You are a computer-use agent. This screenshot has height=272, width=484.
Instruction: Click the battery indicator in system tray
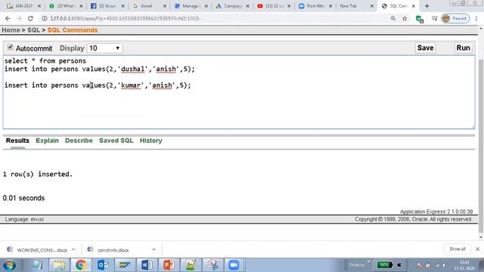[x=385, y=265]
